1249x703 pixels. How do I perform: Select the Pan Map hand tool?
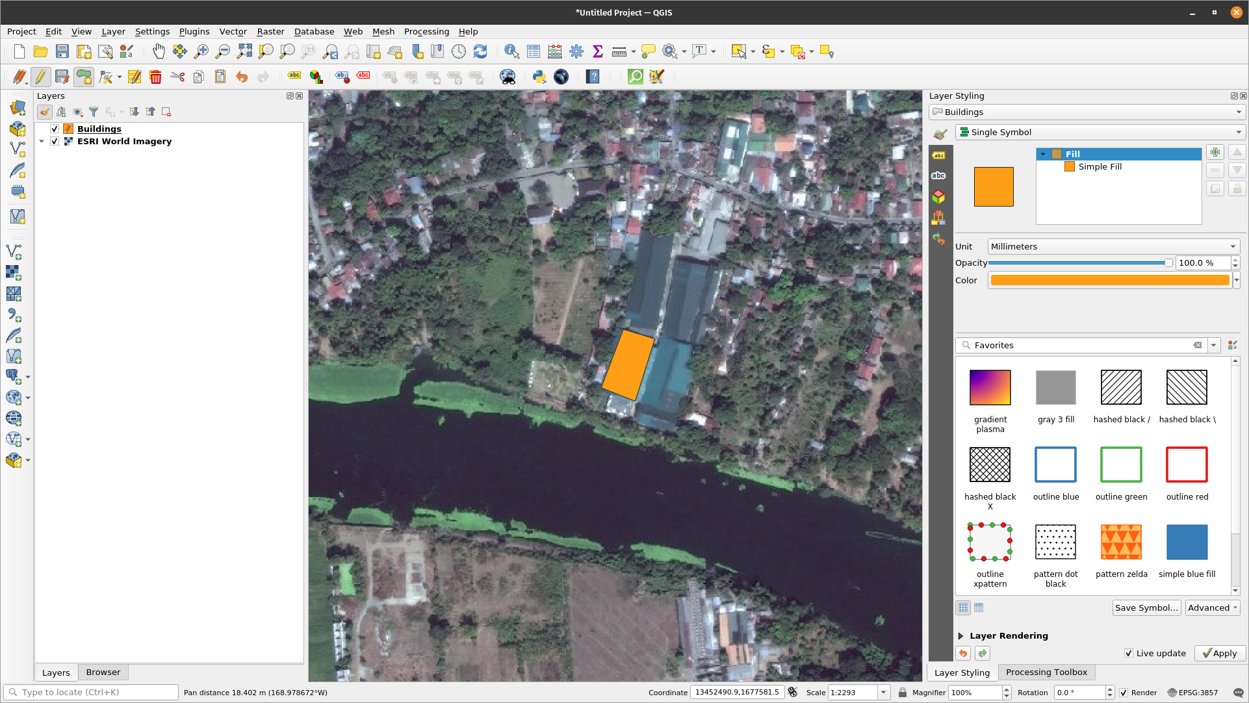click(158, 52)
